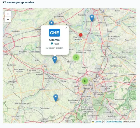Open the green cluster with 3
Screen dimensions: 140x128
[76, 57]
